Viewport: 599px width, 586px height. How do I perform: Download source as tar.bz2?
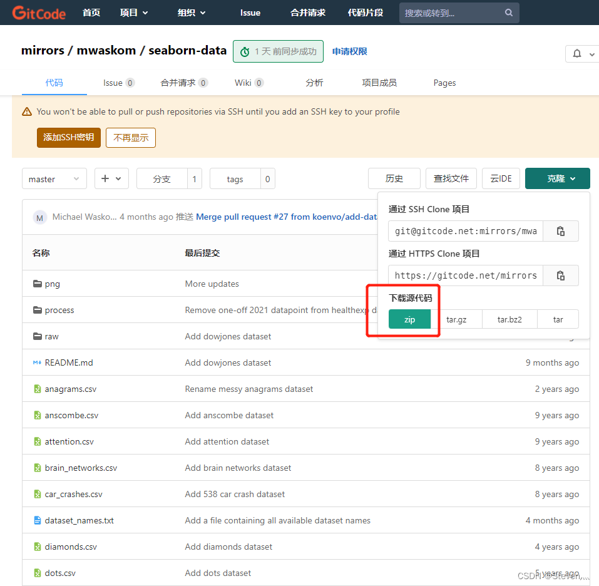pyautogui.click(x=509, y=319)
